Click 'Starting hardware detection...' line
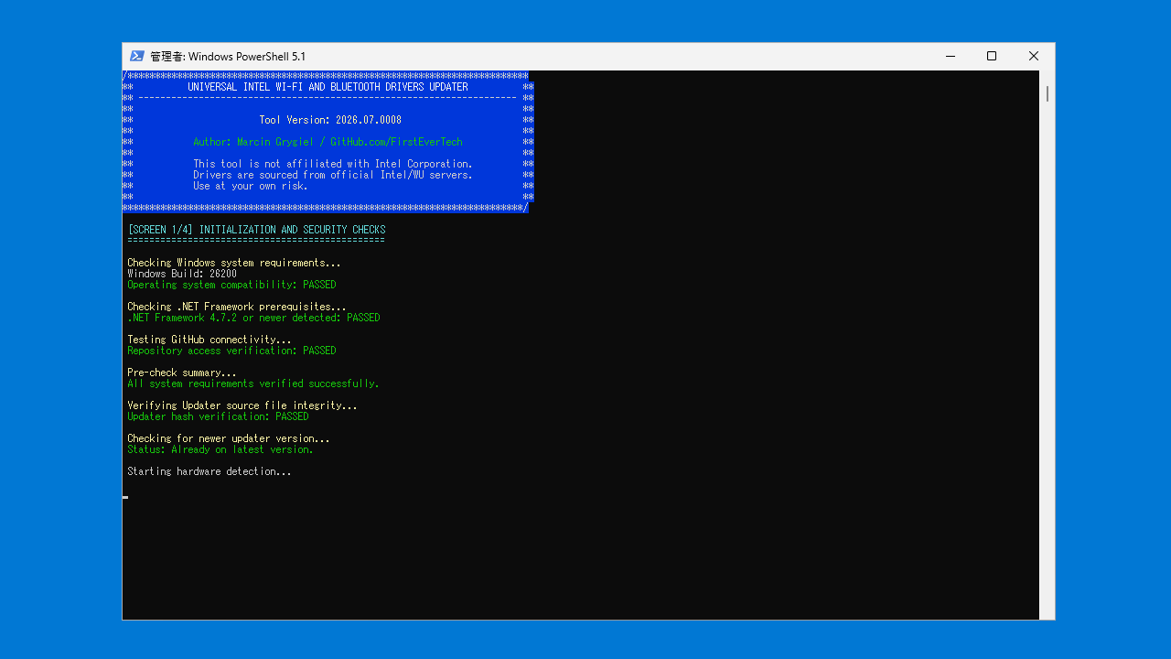 click(209, 471)
